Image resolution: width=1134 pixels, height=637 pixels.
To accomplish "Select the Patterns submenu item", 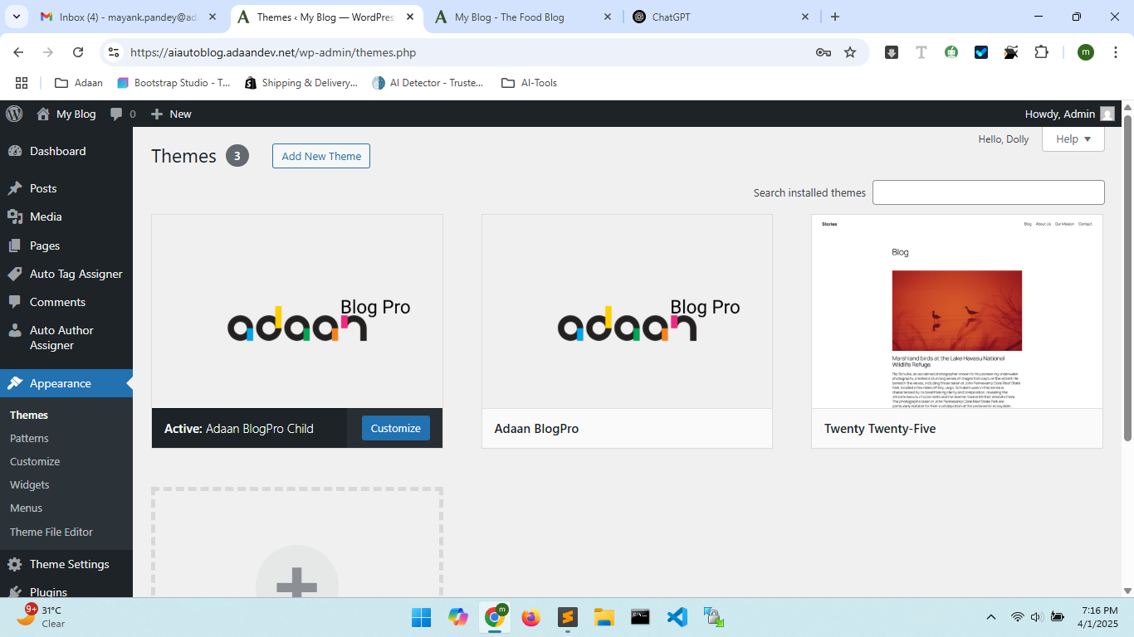I will 30,438.
